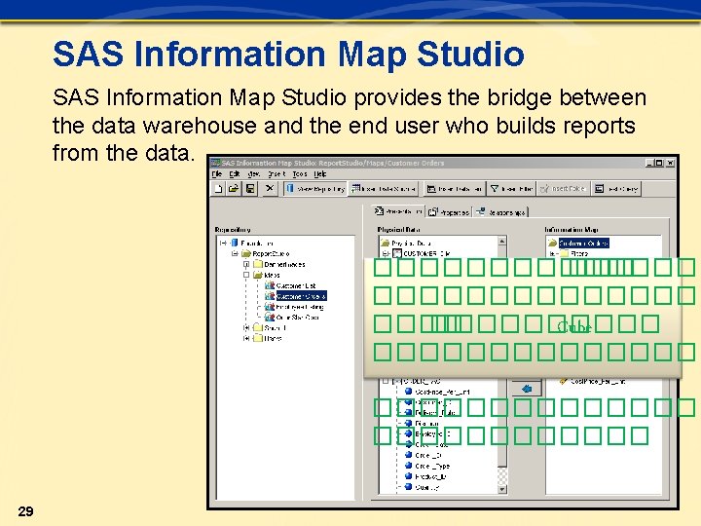Click the Employee Listing map icon
Screen dimensions: 701x526
click(270, 307)
